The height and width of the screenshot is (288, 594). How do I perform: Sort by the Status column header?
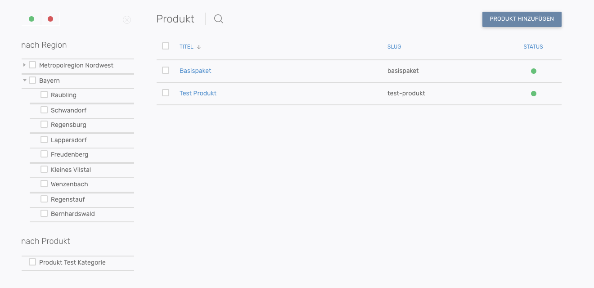tap(533, 47)
